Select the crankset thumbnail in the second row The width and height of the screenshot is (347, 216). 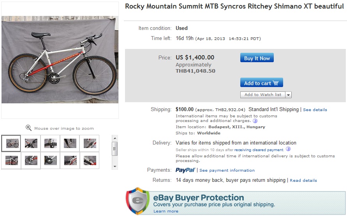(51, 160)
